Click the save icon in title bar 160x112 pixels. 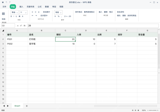pos(3,2)
